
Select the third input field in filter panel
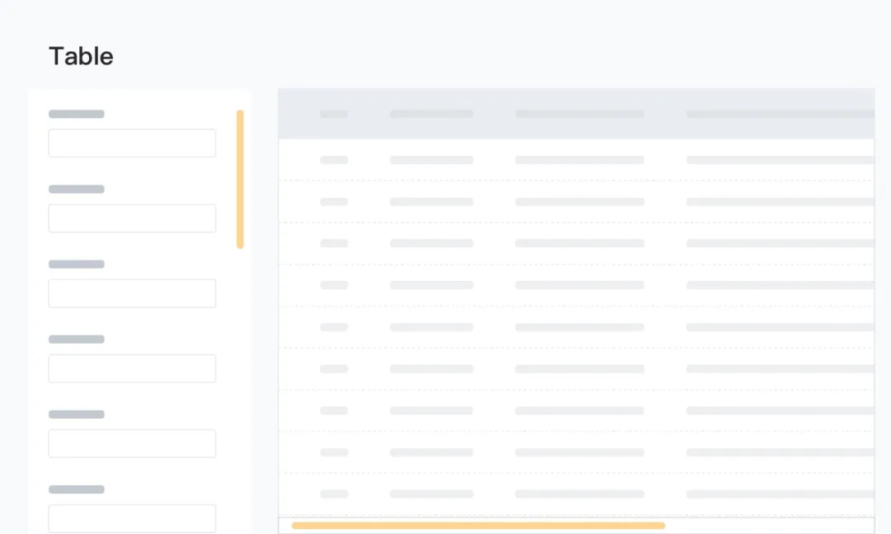[132, 293]
